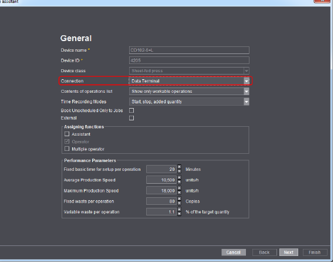
Task: Tick the External checkbox
Action: [131, 118]
